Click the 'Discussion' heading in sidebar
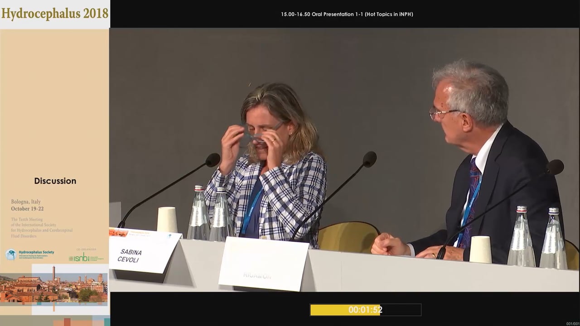 click(x=55, y=181)
